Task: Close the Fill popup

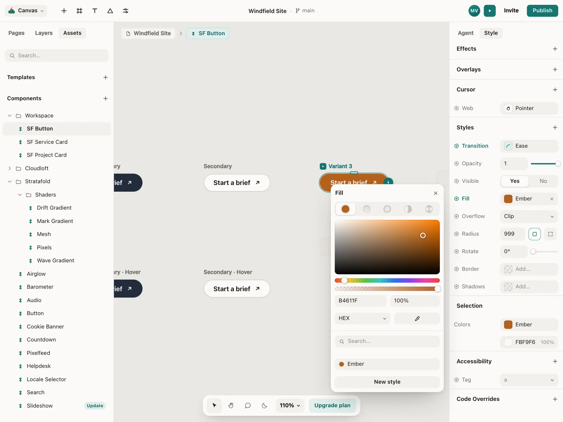Action: coord(436,193)
